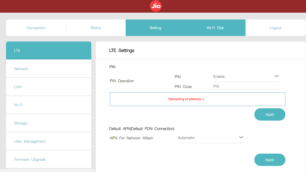Focus the PIN Code input field
This screenshot has width=306, height=172.
244,86
